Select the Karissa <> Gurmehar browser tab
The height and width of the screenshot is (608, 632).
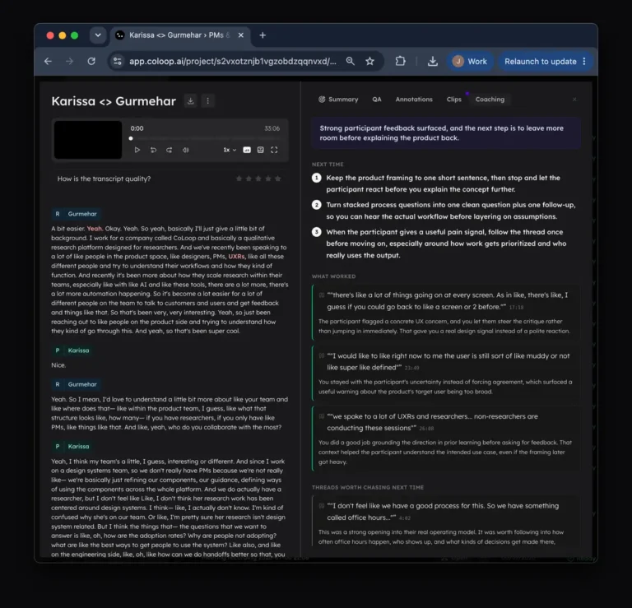[x=179, y=35]
